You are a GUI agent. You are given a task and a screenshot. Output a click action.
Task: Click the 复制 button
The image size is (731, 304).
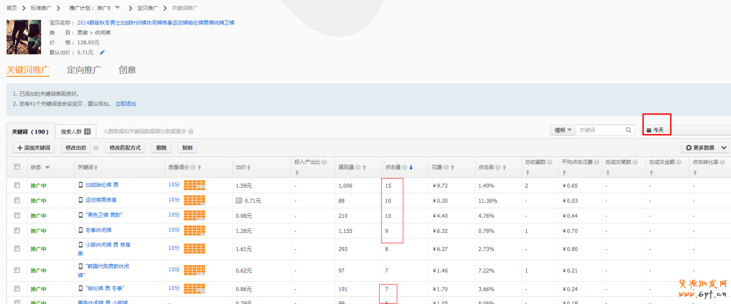click(187, 148)
